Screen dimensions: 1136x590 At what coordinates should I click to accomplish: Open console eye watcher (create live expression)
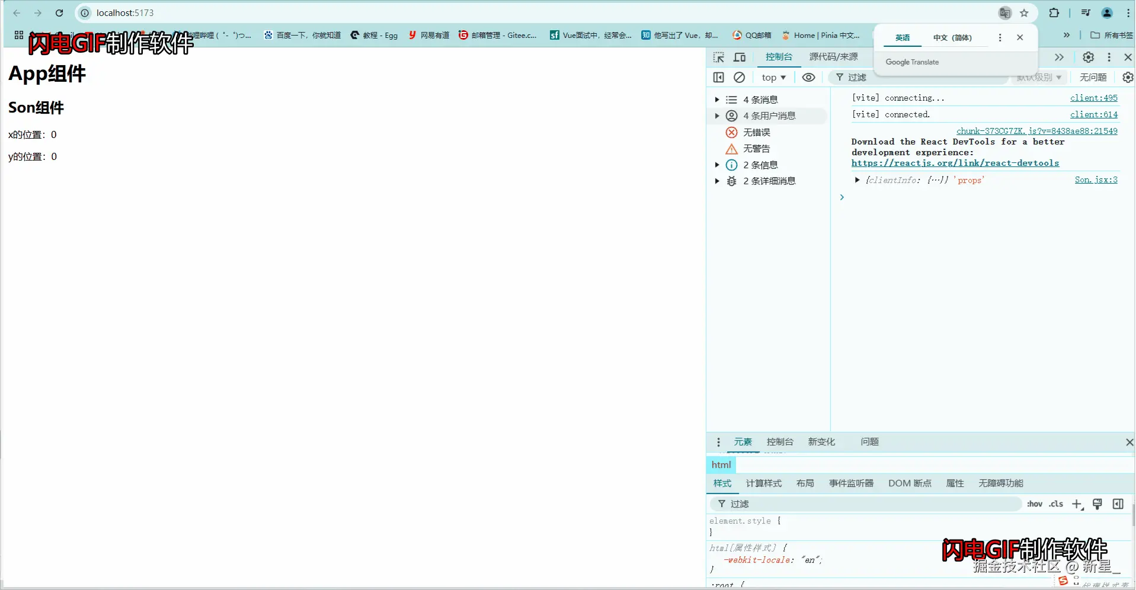(x=808, y=77)
